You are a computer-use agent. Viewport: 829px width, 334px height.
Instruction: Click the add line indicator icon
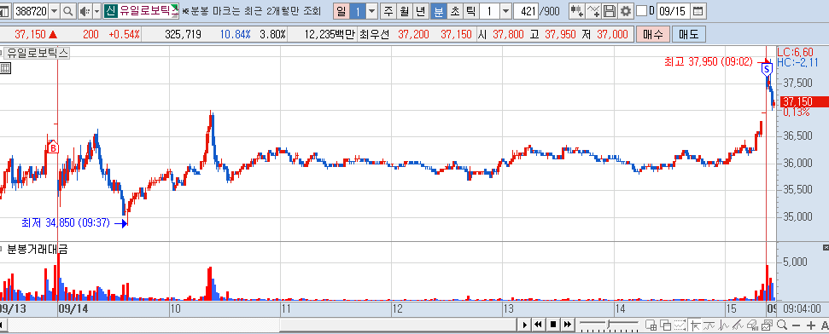[593, 11]
